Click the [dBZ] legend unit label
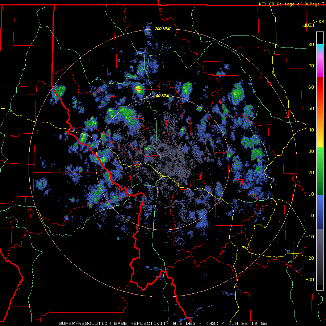This screenshot has width=326, height=326. (x=308, y=25)
